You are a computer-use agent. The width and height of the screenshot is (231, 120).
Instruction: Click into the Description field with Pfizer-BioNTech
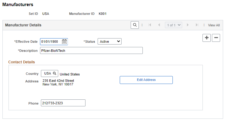[x=91, y=51]
